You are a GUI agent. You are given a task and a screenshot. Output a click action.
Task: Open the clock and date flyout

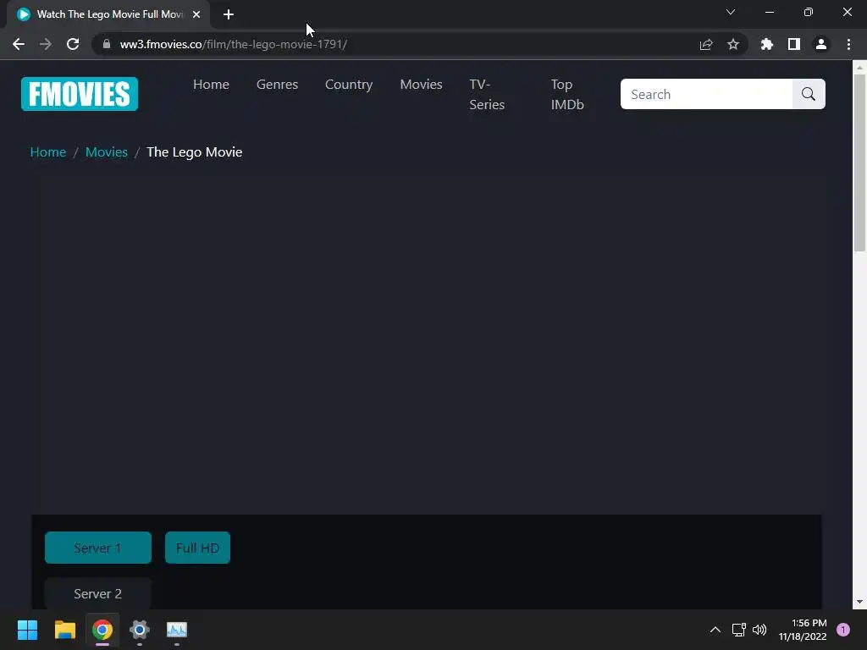803,630
